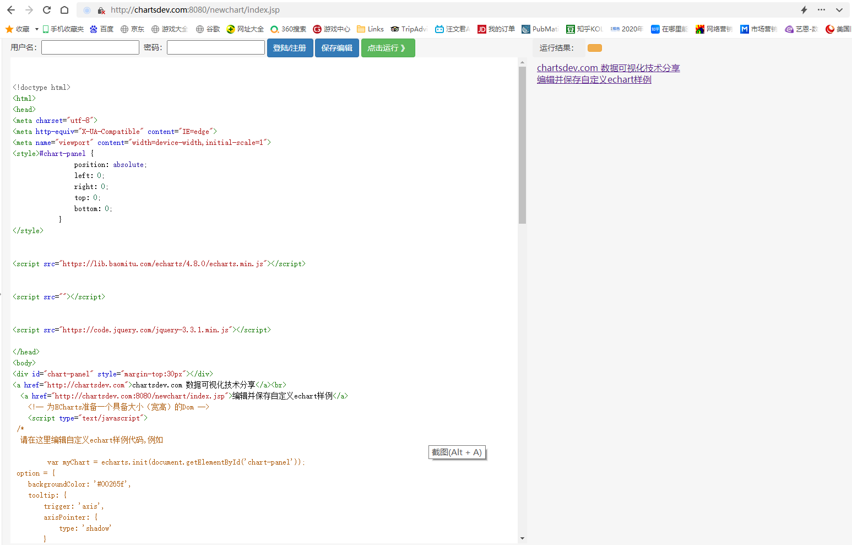Screen dimensions: 852x545
Task: Open the JD 我的订单 bookmark
Action: (x=496, y=29)
